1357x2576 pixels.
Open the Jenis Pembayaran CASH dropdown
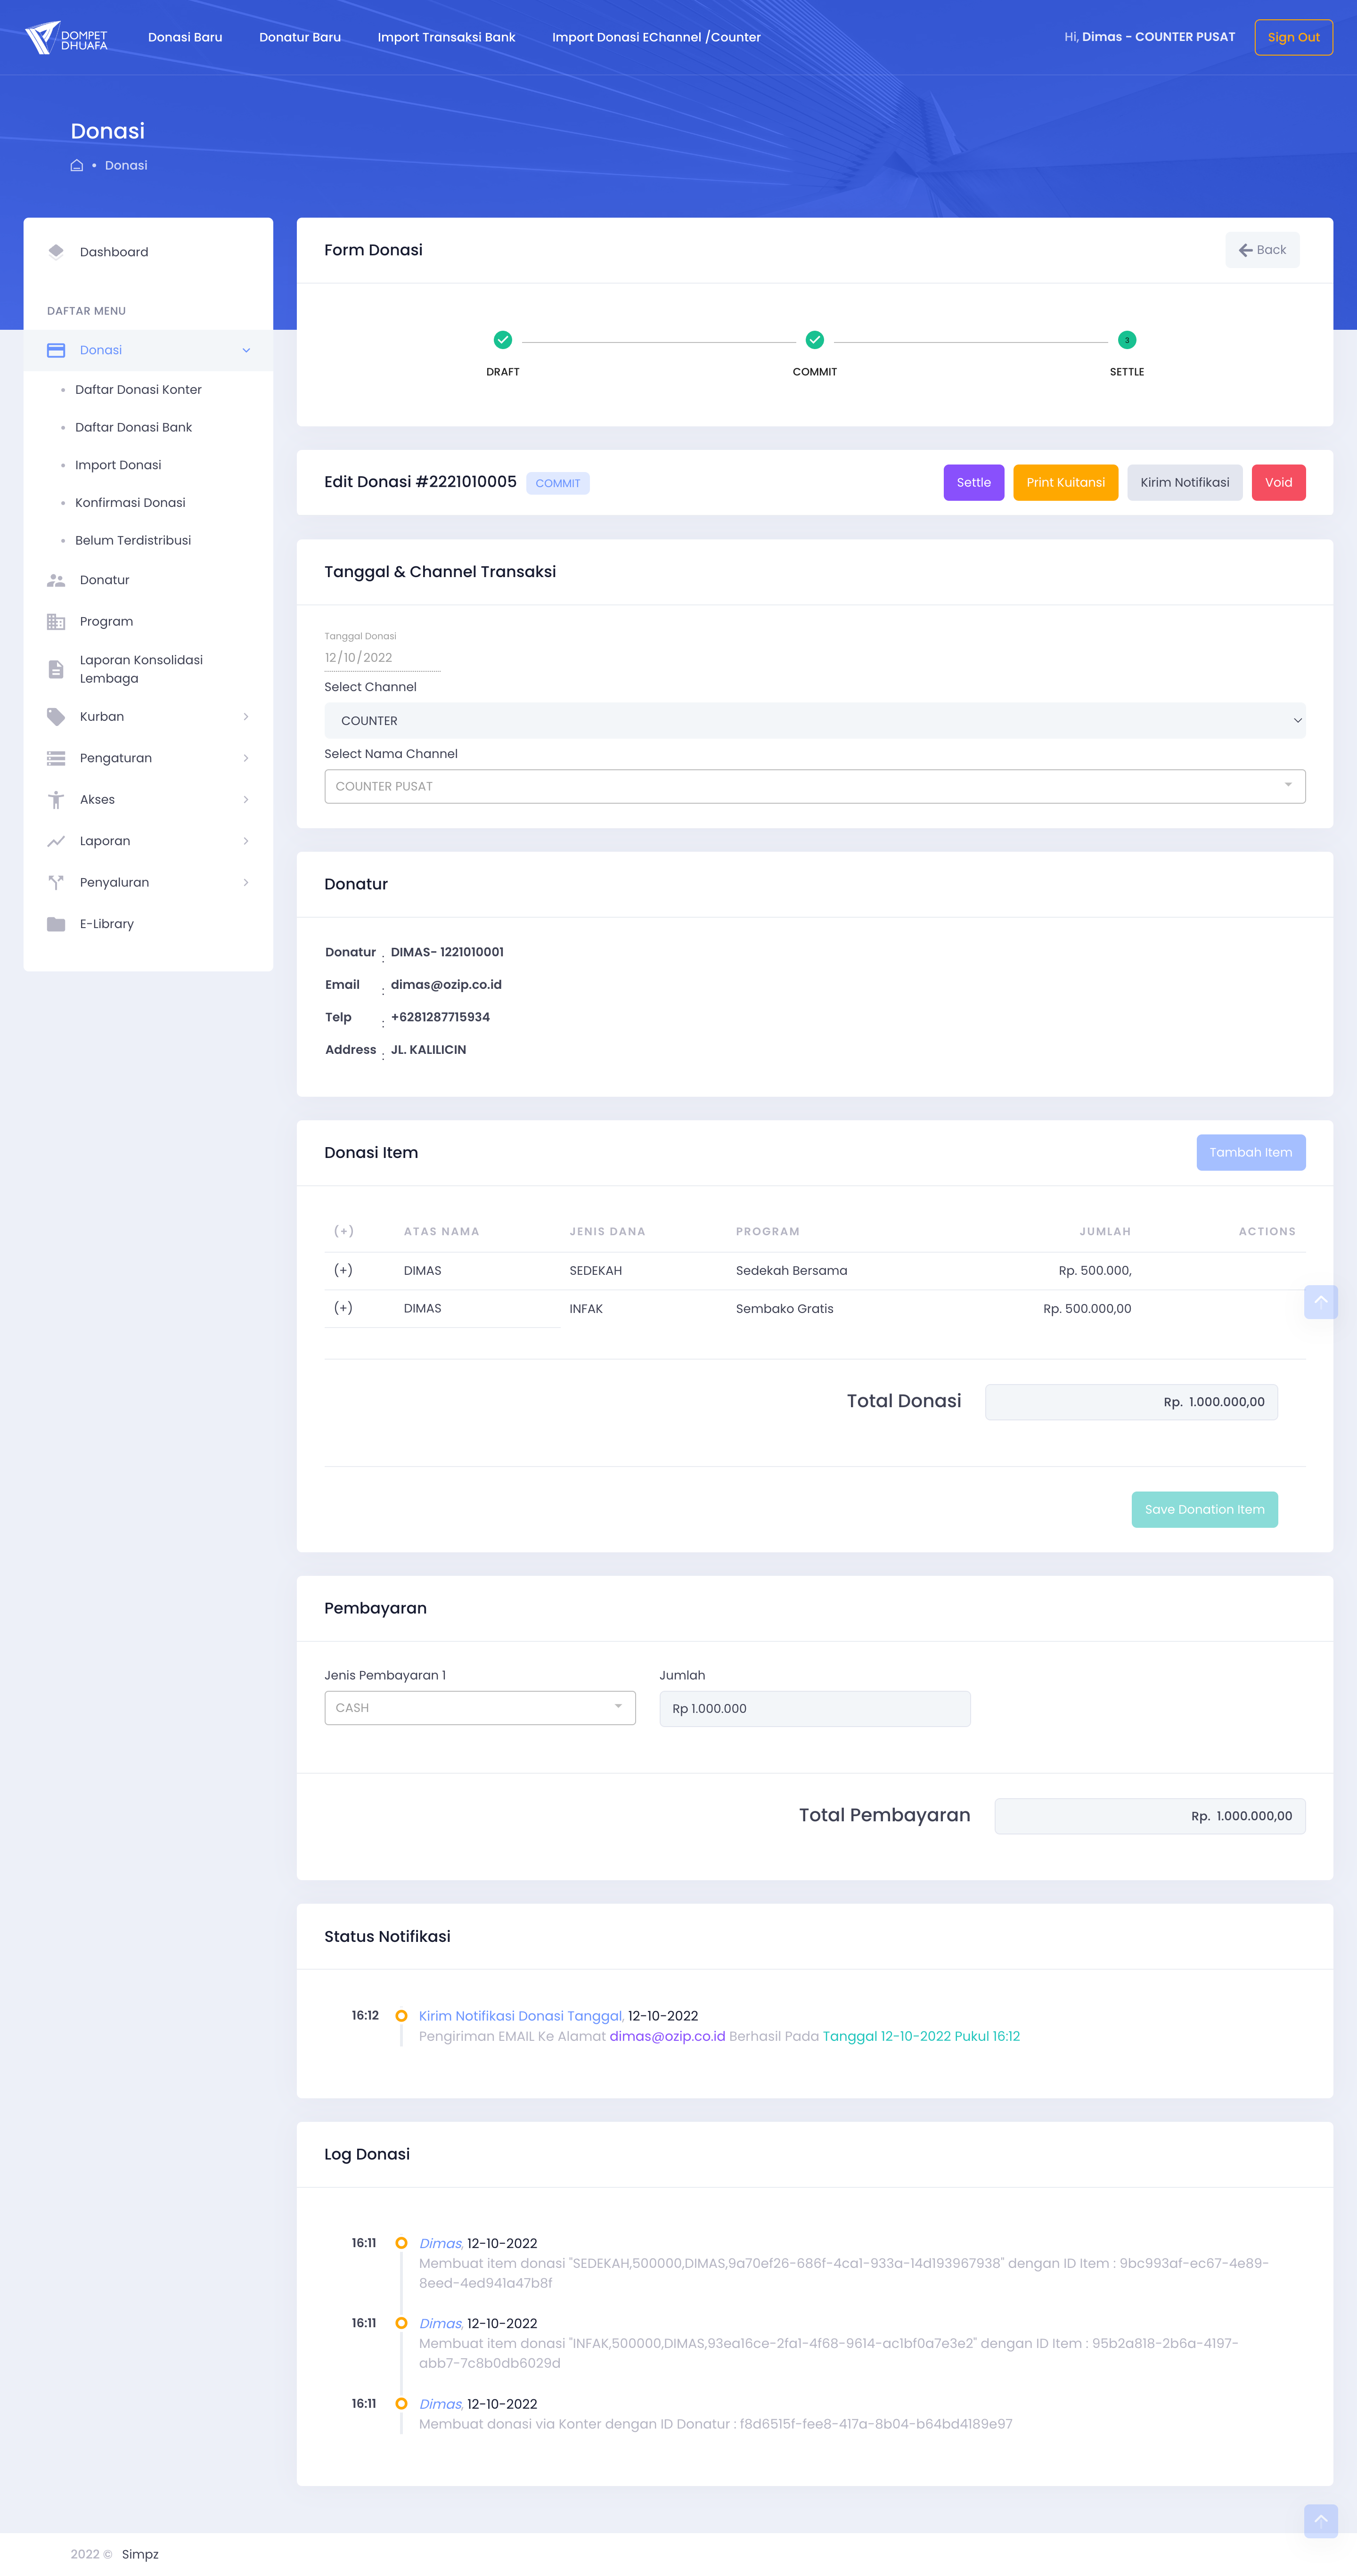tap(479, 1708)
